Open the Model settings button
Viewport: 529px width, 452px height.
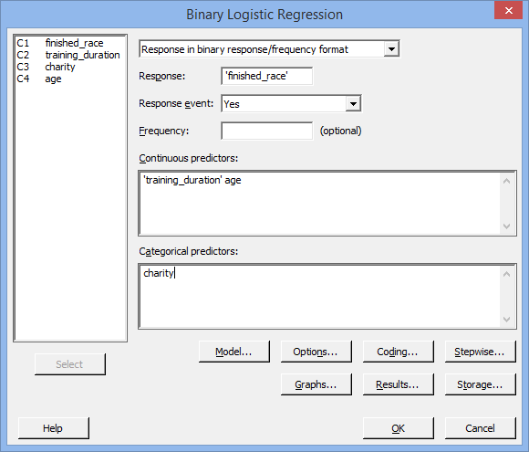click(234, 352)
